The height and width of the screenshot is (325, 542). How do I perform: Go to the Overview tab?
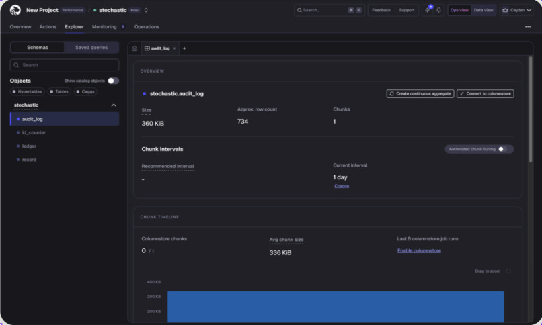pyautogui.click(x=20, y=27)
